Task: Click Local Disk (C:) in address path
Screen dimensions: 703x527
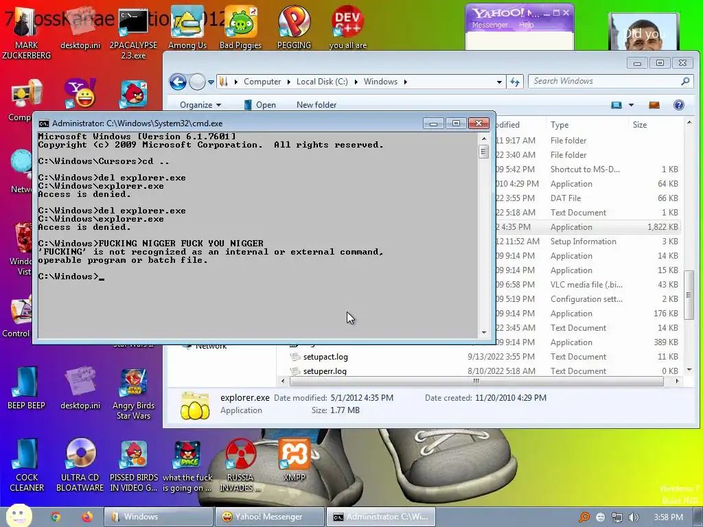Action: pyautogui.click(x=322, y=82)
